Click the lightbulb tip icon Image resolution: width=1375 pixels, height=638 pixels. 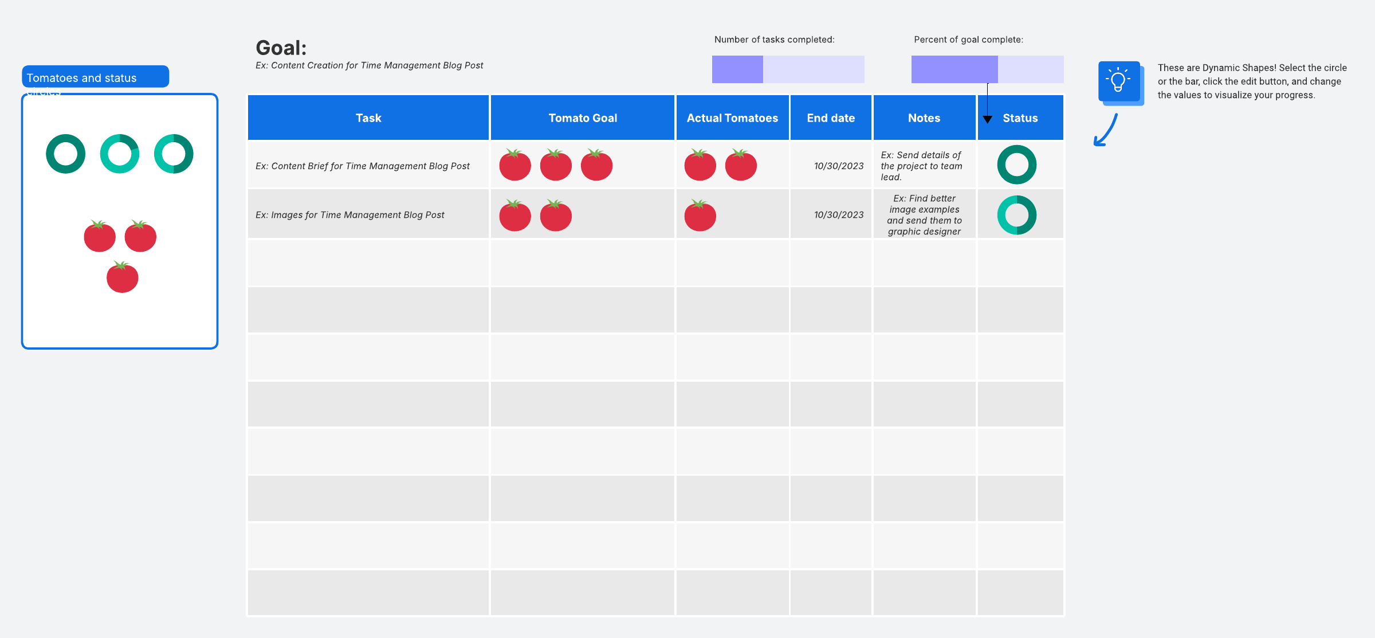pyautogui.click(x=1119, y=81)
